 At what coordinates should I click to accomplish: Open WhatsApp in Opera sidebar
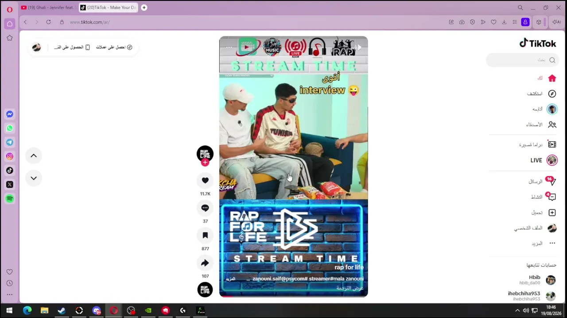coord(9,128)
